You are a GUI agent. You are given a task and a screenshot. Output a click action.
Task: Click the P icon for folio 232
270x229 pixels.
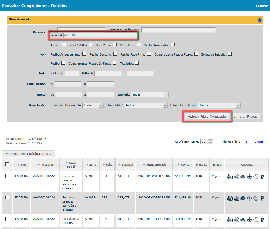coord(262,220)
